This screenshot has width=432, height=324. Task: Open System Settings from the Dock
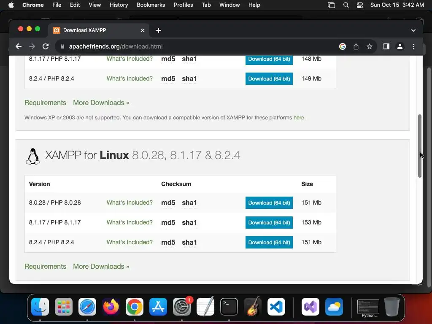(182, 307)
